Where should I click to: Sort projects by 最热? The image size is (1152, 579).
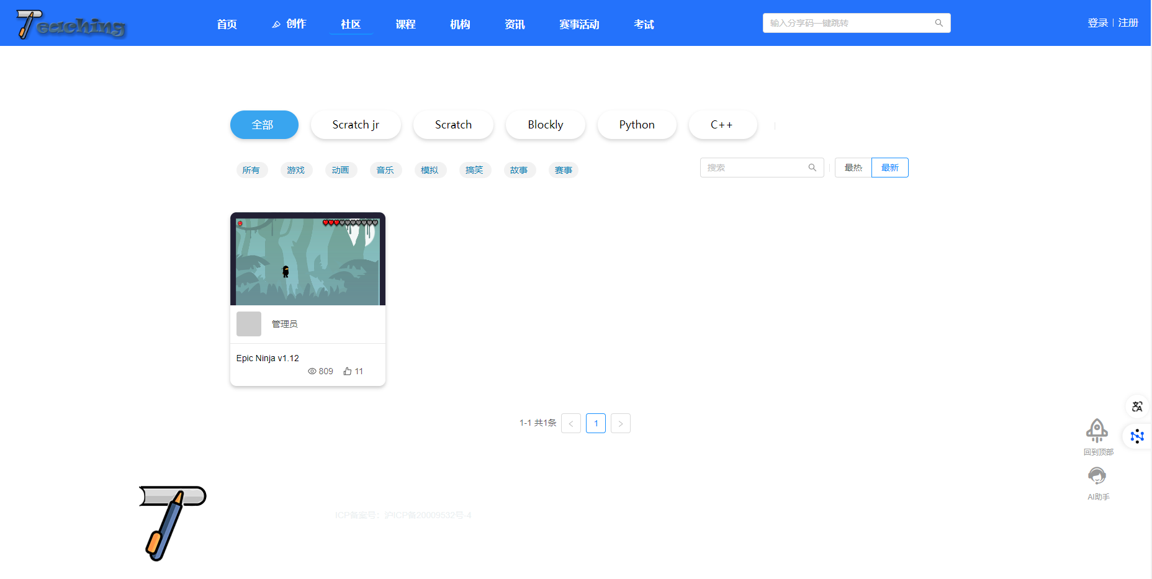[x=853, y=168]
